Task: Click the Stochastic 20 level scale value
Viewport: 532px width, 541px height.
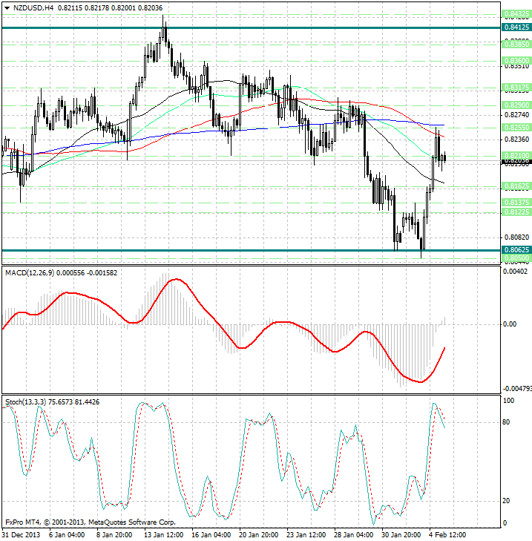Action: tap(506, 501)
